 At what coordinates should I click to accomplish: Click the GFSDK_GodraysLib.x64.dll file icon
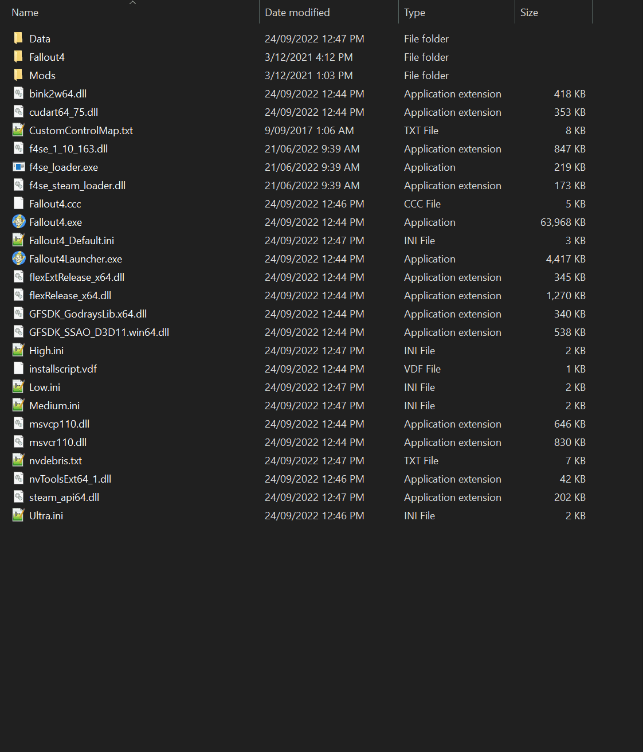pyautogui.click(x=18, y=314)
